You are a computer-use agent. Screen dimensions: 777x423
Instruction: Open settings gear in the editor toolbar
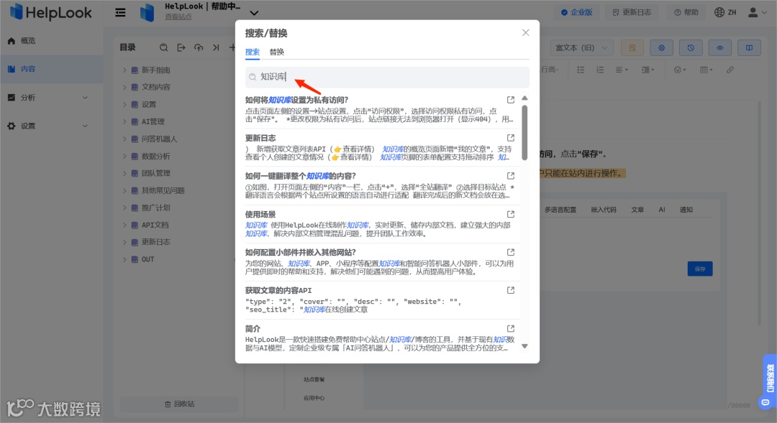coord(661,47)
